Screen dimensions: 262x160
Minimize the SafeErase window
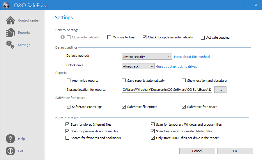coord(244,5)
